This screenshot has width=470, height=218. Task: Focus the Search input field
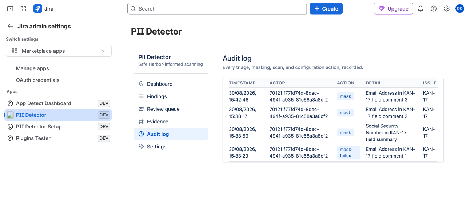[217, 9]
